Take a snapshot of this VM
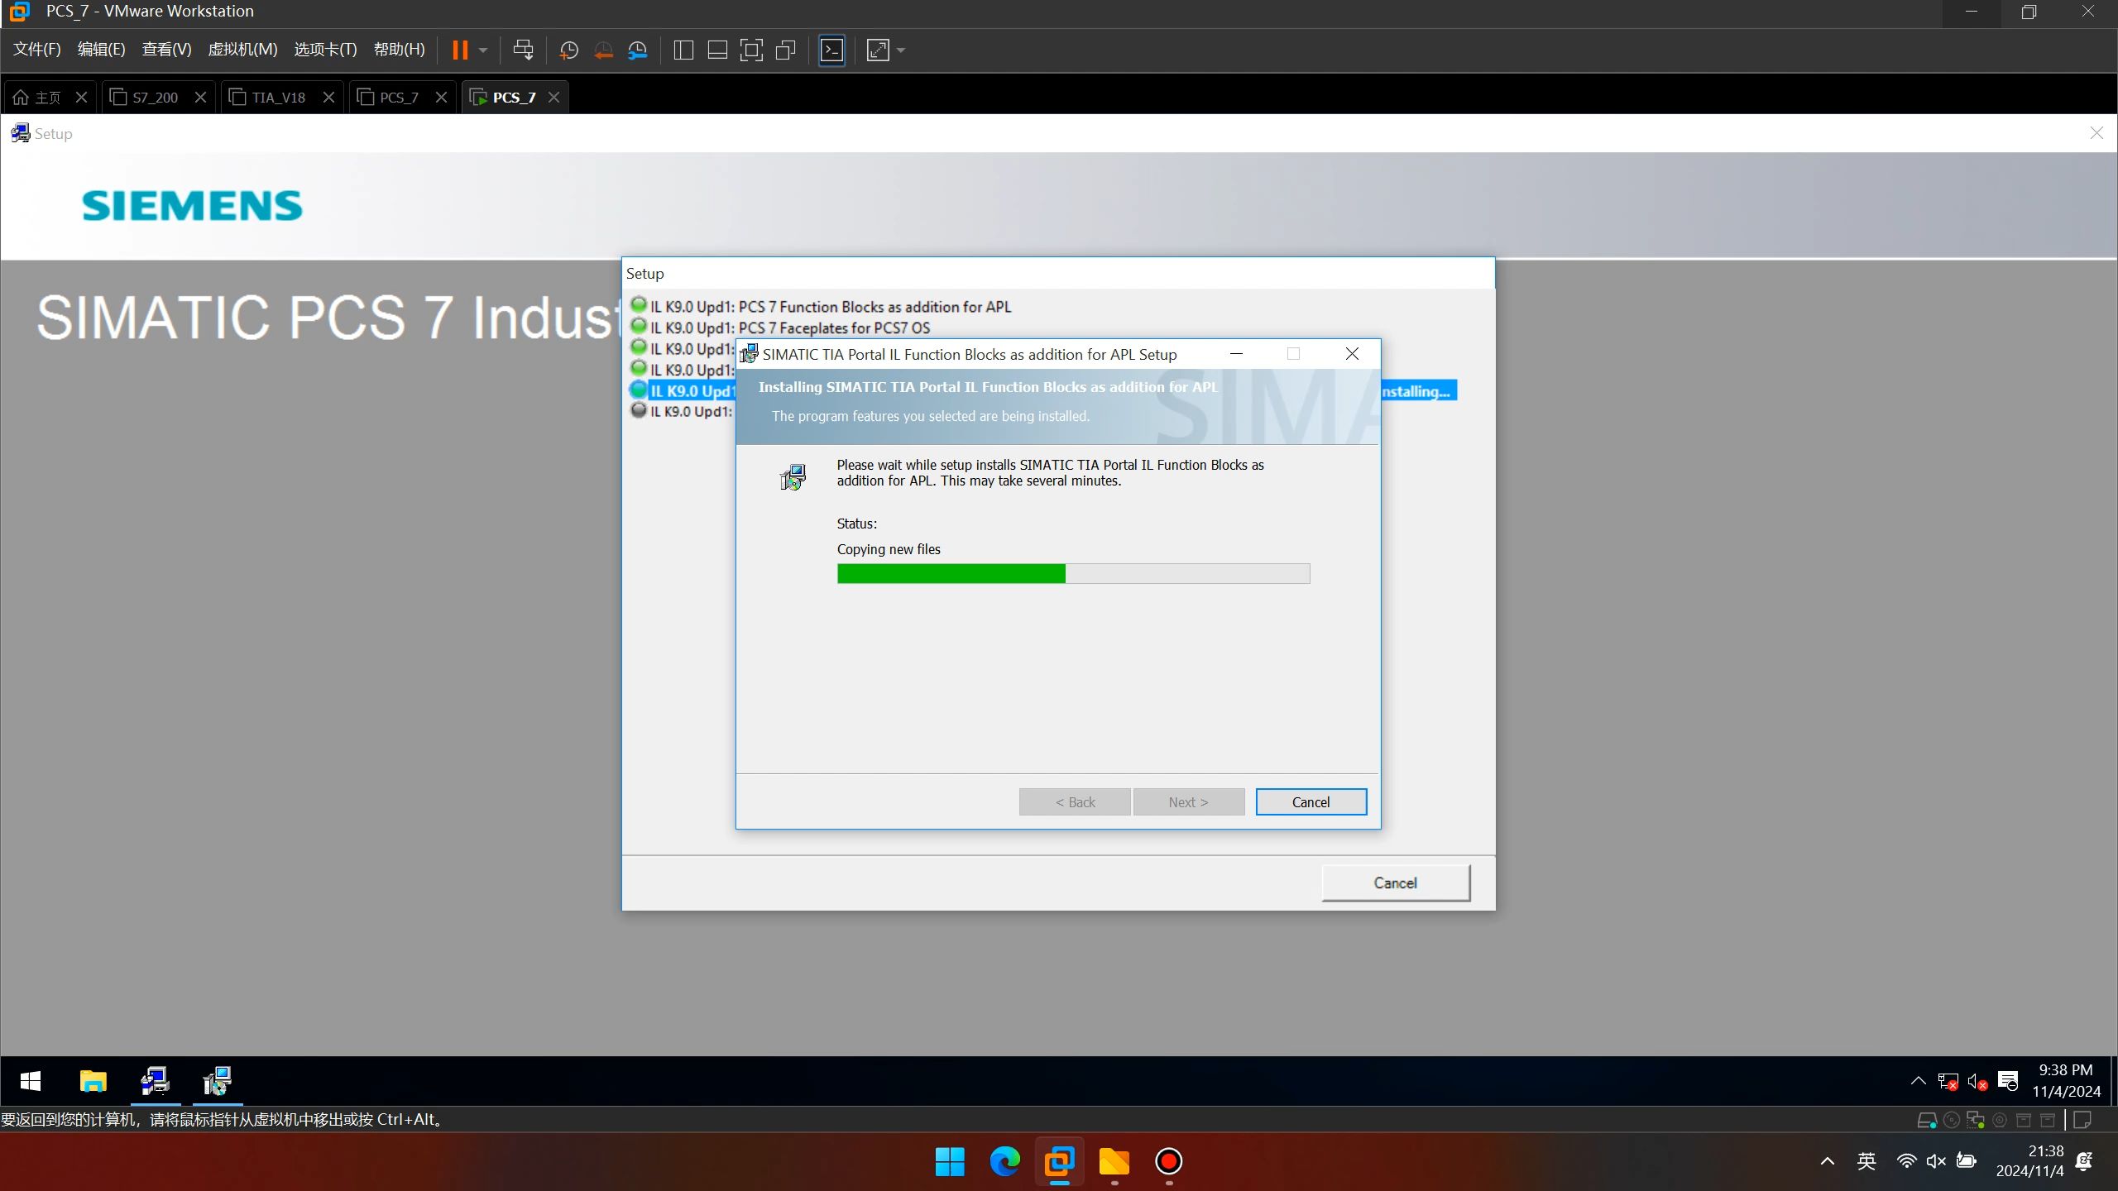The height and width of the screenshot is (1191, 2118). click(x=568, y=50)
